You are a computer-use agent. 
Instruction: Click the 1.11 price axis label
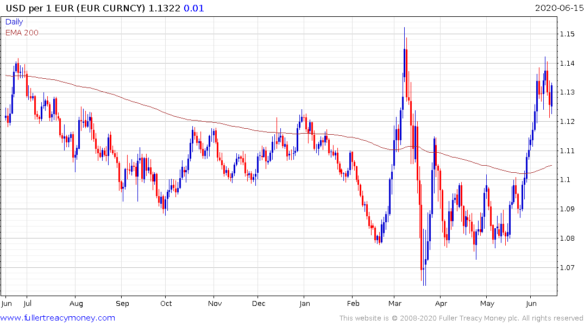pyautogui.click(x=567, y=151)
